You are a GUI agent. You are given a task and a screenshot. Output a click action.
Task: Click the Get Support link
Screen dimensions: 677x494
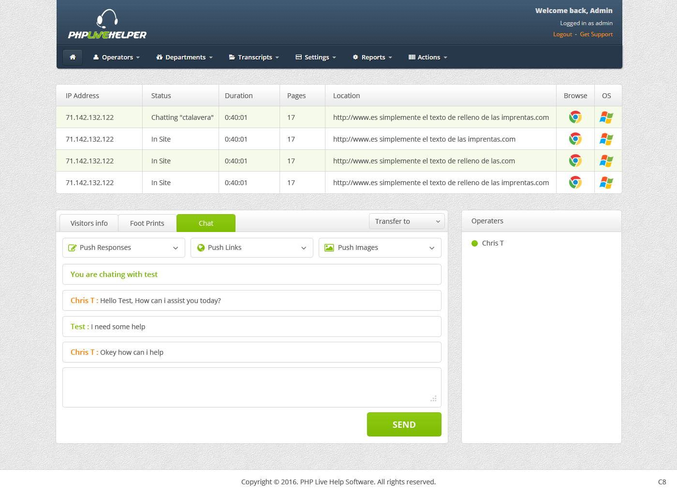click(x=596, y=34)
